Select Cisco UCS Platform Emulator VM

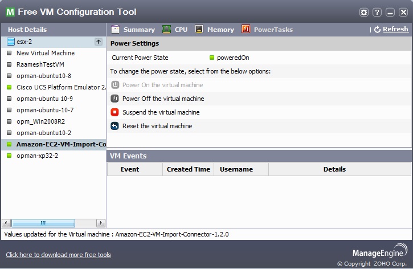point(61,87)
